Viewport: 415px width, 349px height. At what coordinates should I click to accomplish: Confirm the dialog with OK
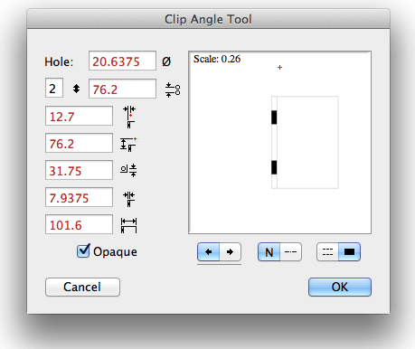(340, 287)
